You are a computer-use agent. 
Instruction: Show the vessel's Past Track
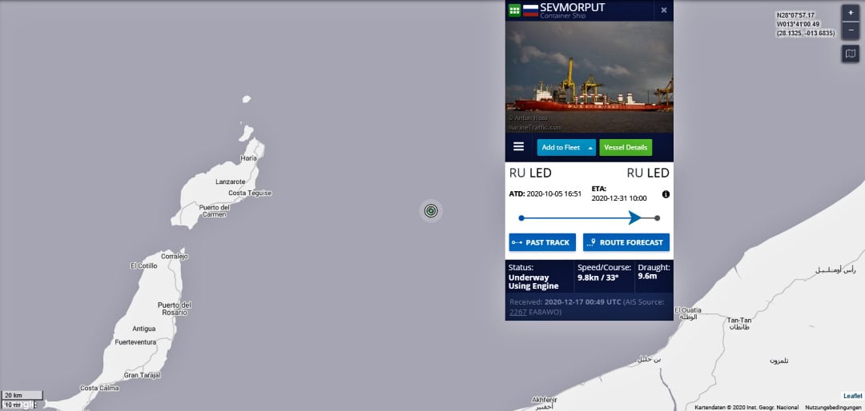(542, 242)
